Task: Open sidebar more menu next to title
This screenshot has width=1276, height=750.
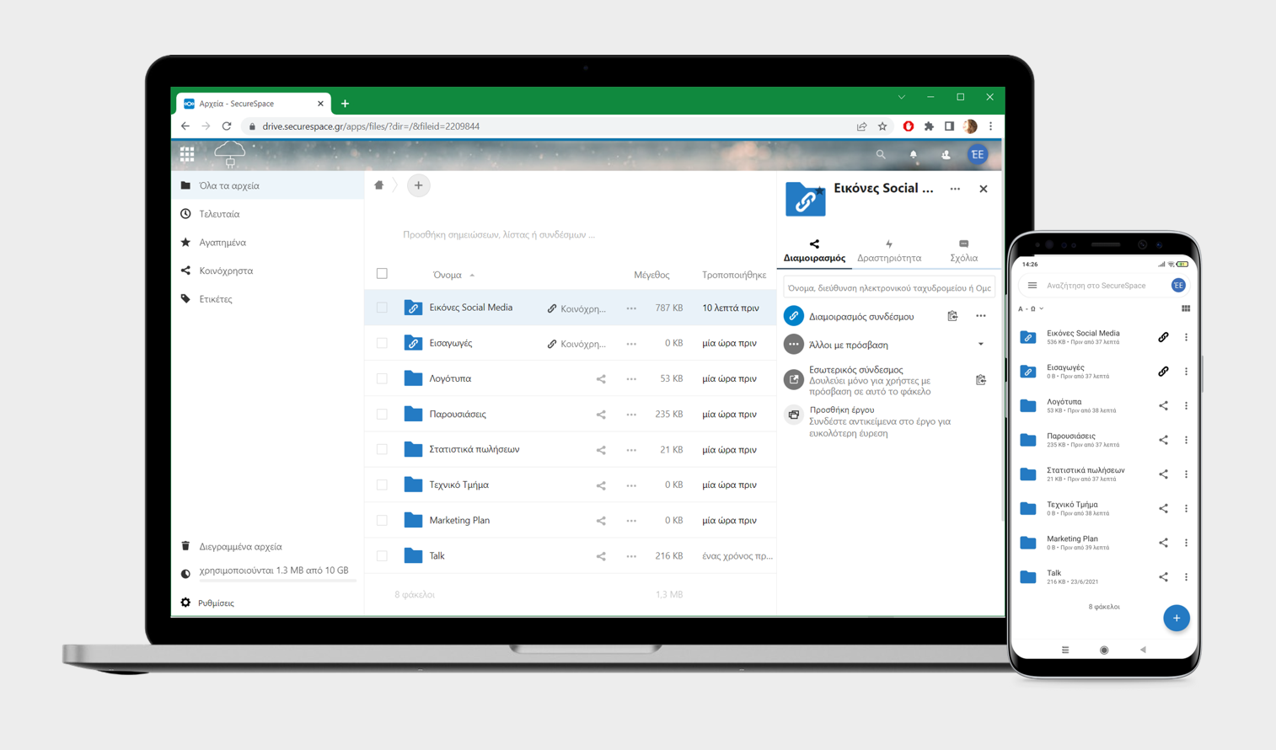Action: coord(955,189)
